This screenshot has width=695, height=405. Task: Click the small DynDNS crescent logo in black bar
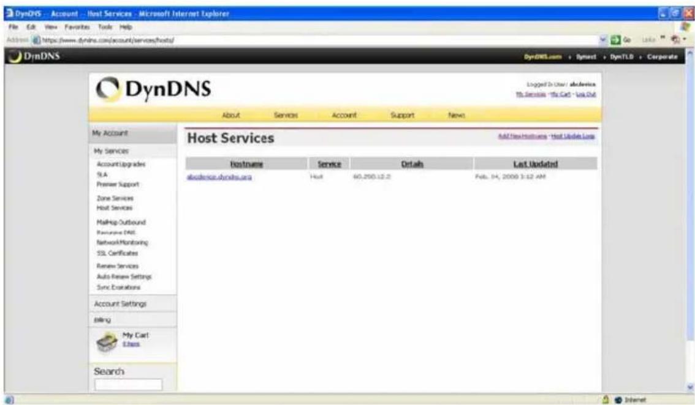point(15,56)
